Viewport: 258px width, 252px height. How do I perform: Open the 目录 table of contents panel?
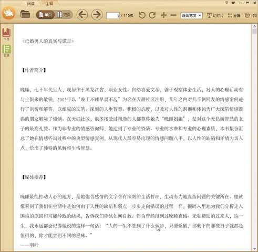(x=6, y=51)
